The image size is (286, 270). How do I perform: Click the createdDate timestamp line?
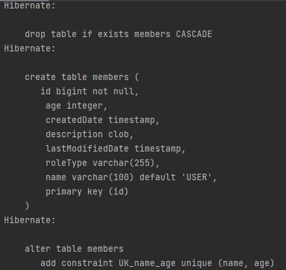(102, 120)
